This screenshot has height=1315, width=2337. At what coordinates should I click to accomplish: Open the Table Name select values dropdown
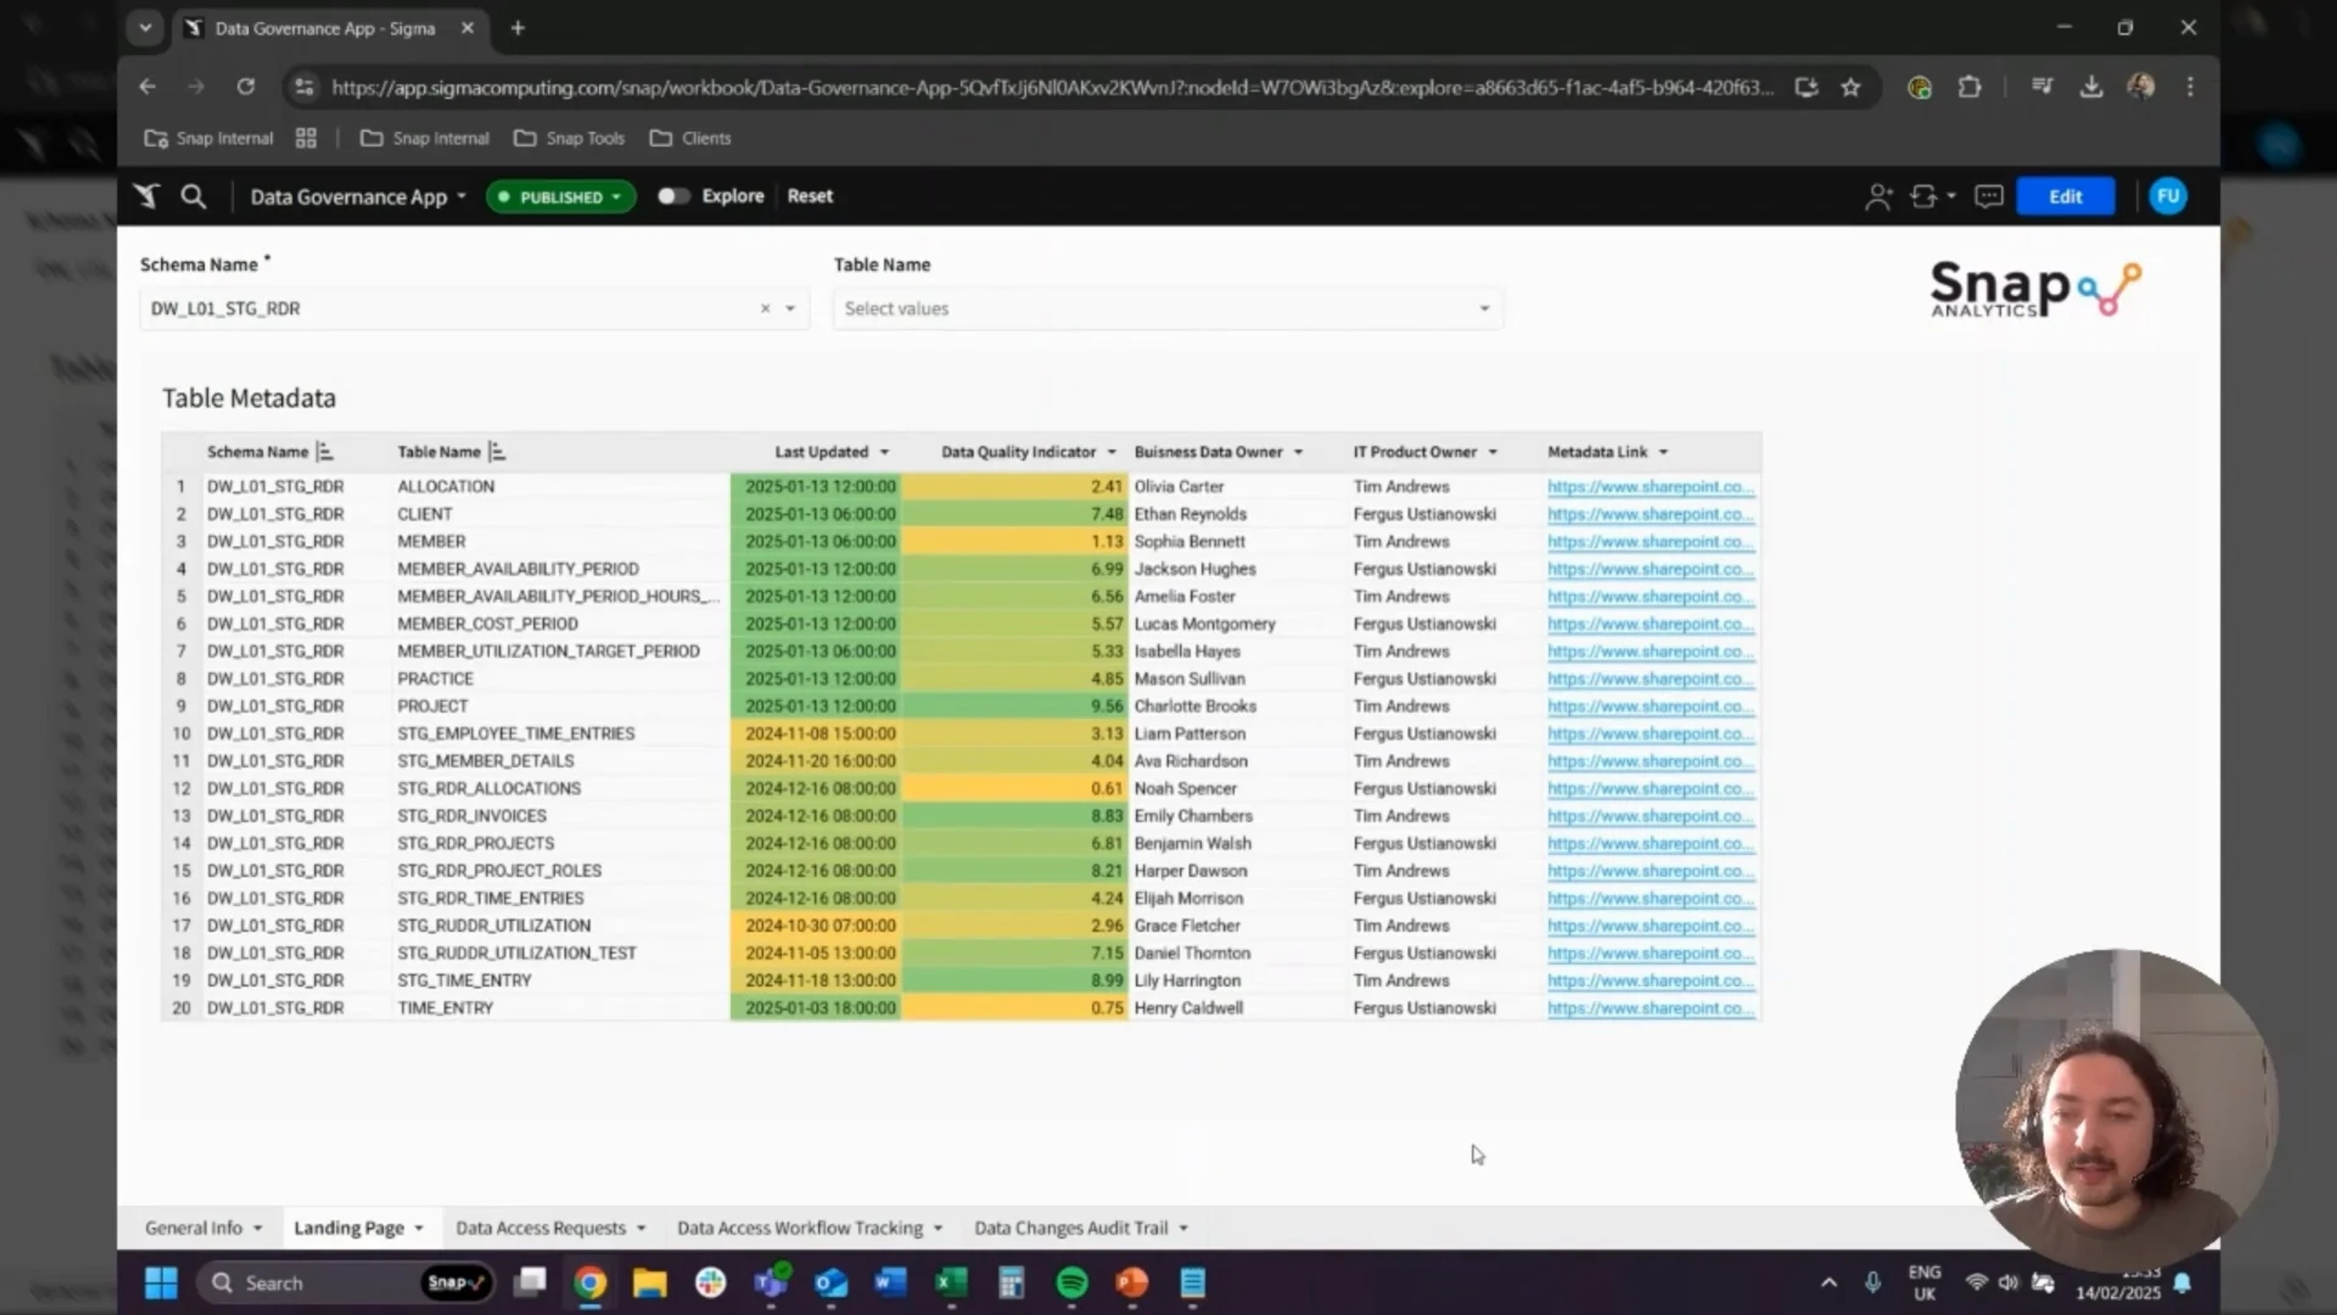pos(1168,309)
